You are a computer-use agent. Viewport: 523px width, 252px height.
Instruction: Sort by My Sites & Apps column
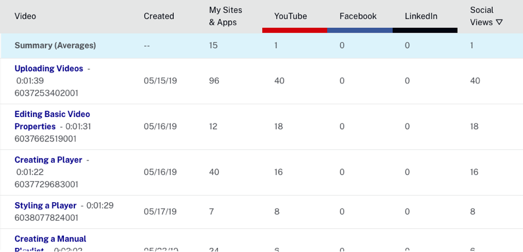coord(225,16)
